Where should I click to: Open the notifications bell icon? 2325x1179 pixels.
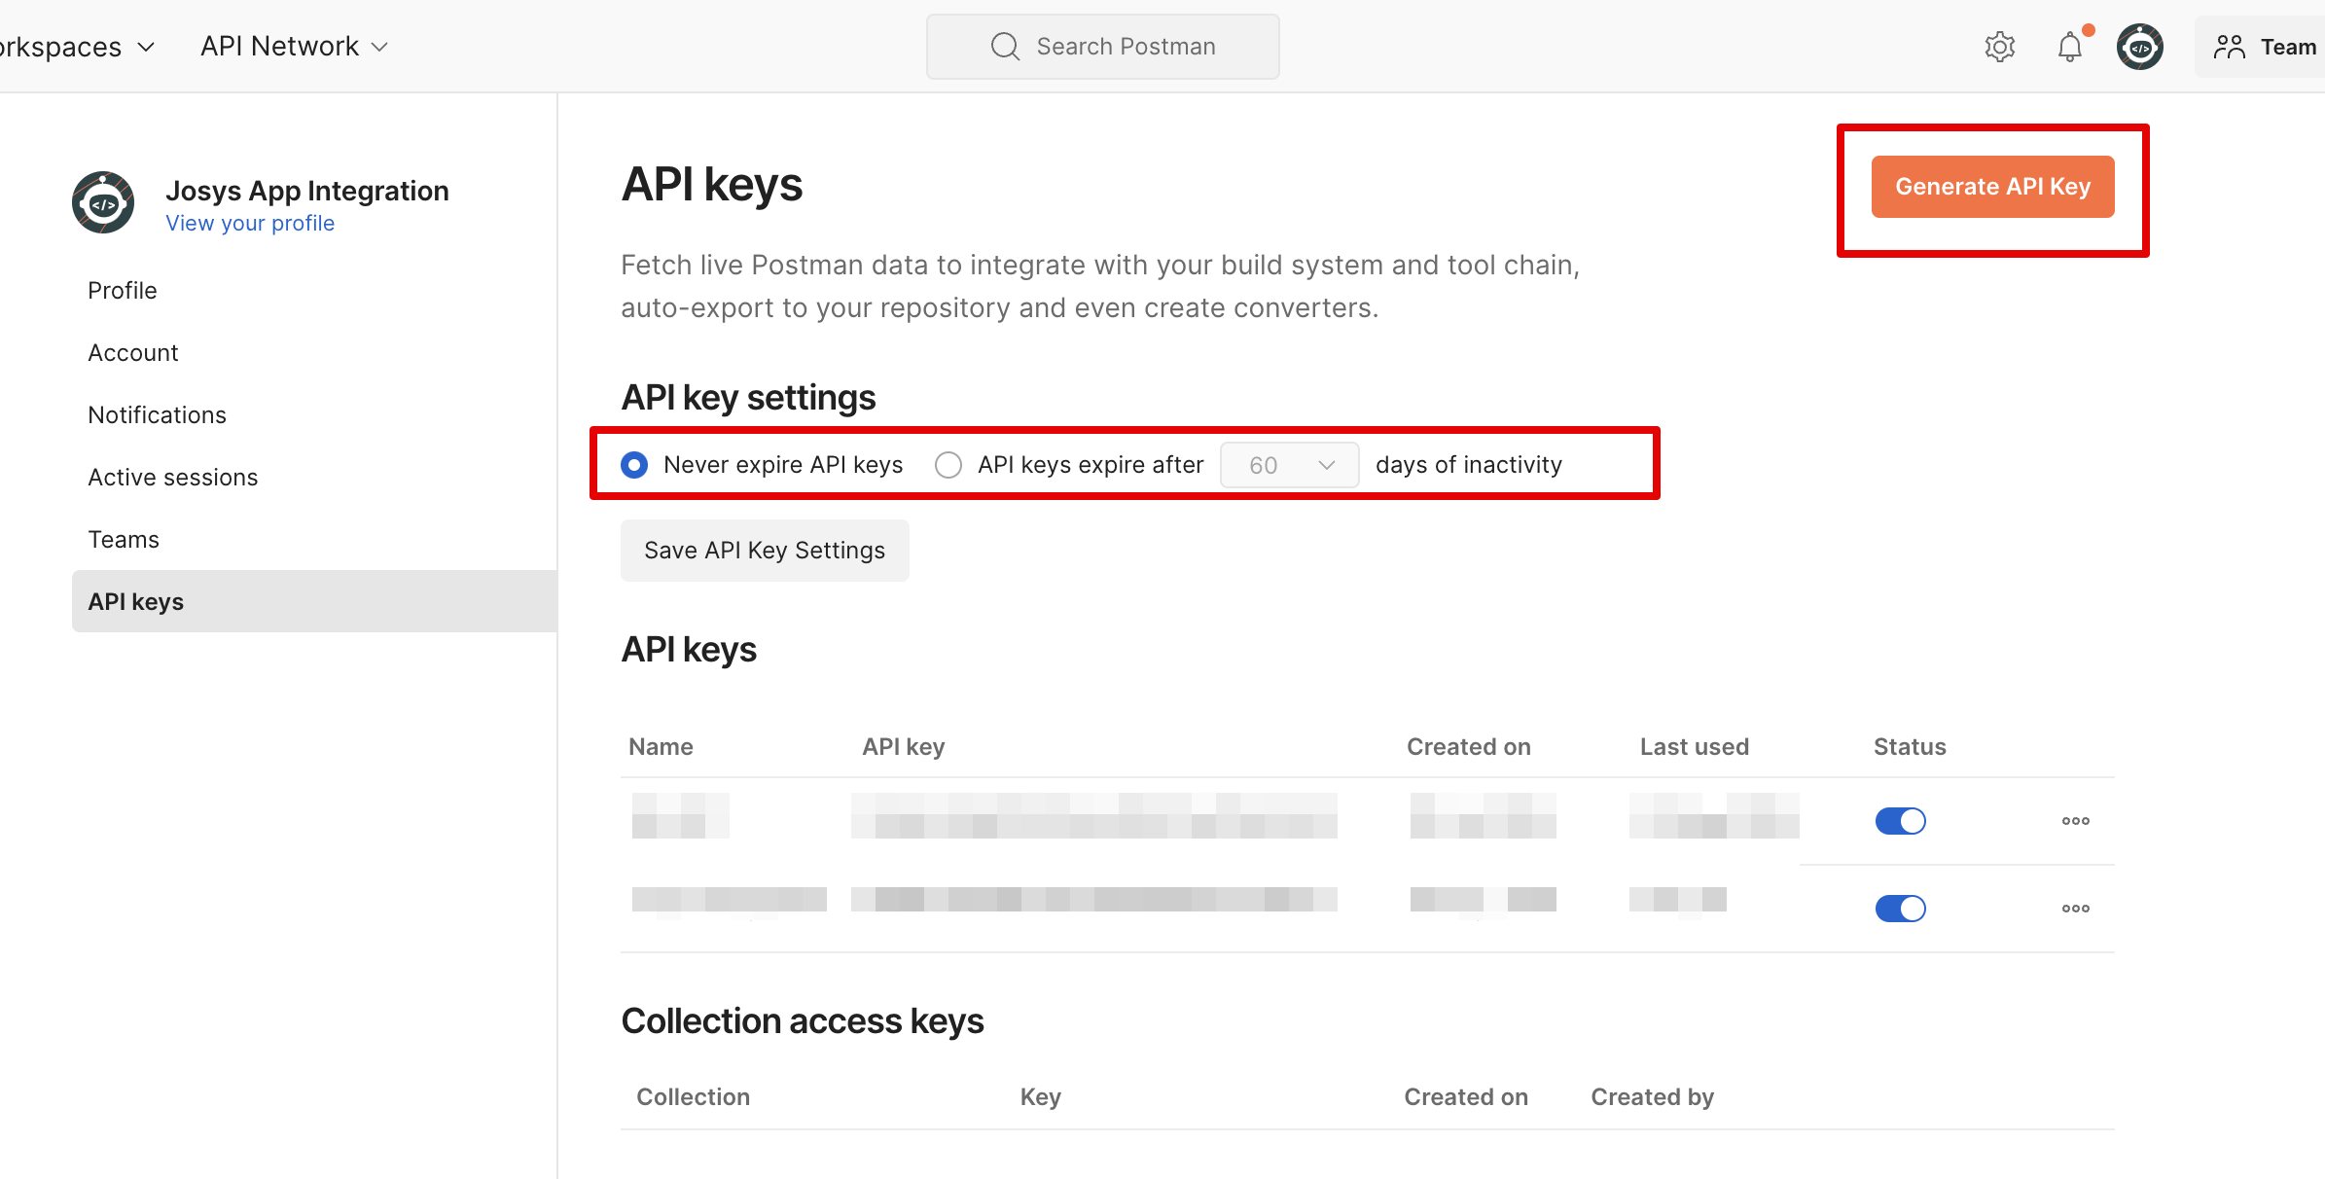(2069, 47)
